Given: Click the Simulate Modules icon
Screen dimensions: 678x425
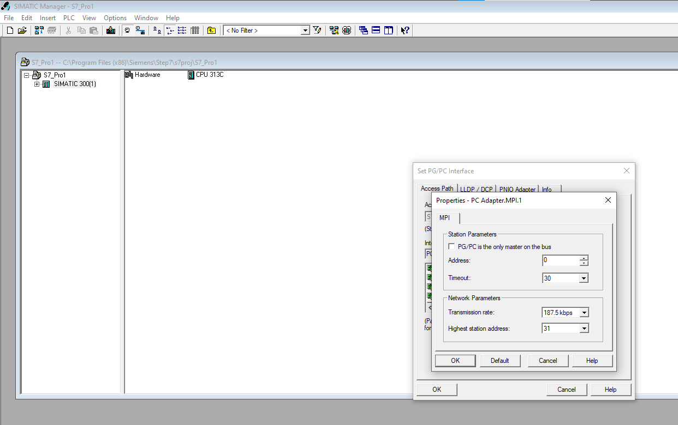Looking at the screenshot, I should click(347, 31).
